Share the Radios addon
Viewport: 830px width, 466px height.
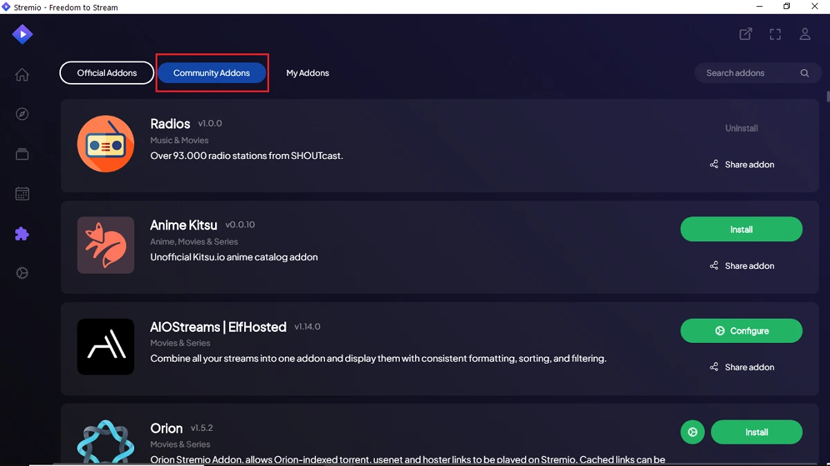coord(741,165)
